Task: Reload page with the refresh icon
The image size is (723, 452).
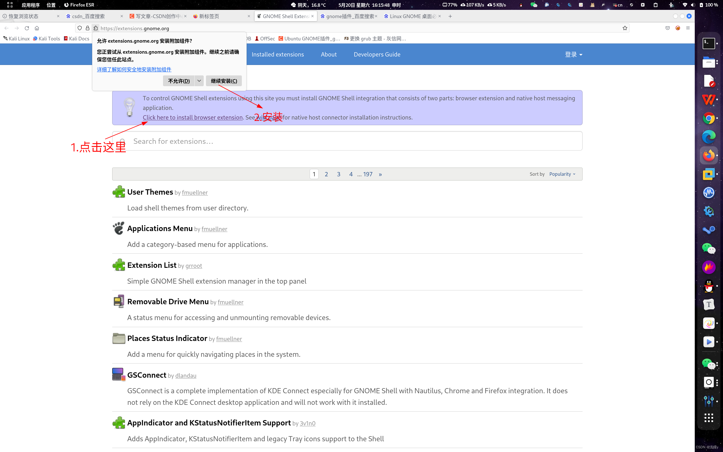Action: pyautogui.click(x=27, y=28)
